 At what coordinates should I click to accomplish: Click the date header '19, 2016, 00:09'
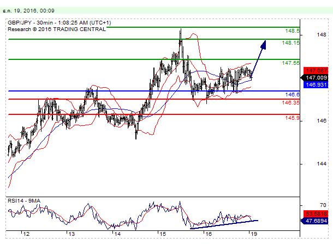34,10
